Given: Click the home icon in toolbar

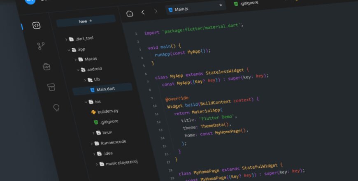Looking at the screenshot, I should pyautogui.click(x=130, y=13).
